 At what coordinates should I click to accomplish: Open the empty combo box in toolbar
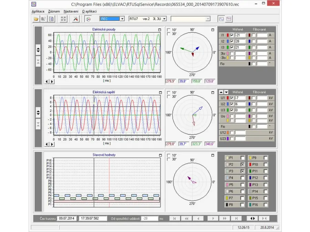click(x=208, y=19)
